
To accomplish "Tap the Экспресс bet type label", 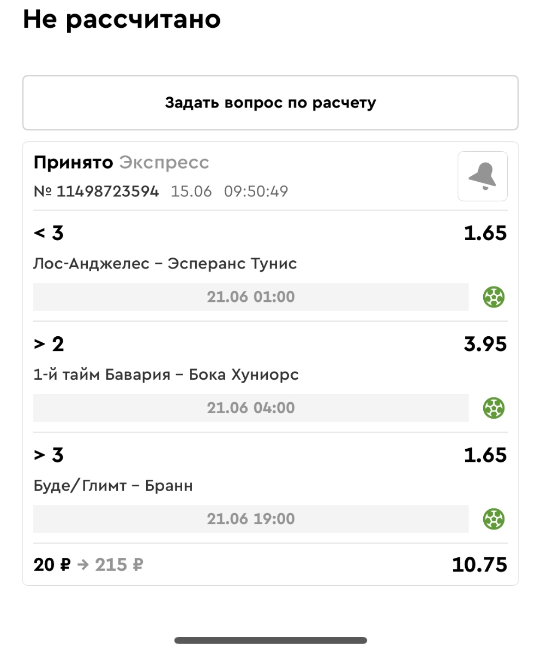I will pos(164,163).
